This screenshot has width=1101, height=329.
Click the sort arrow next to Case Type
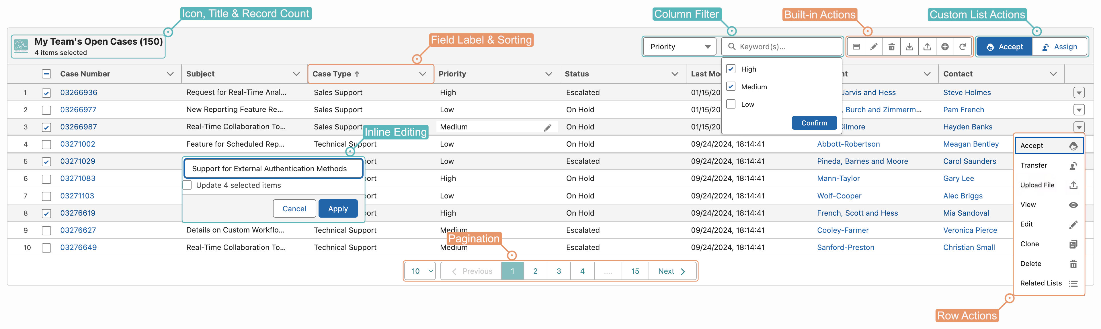(357, 74)
